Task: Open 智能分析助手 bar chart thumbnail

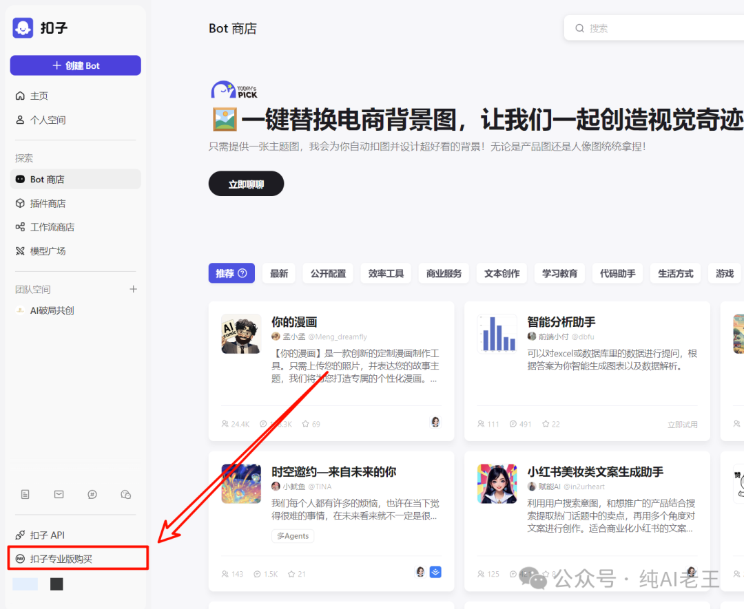Action: [x=497, y=334]
